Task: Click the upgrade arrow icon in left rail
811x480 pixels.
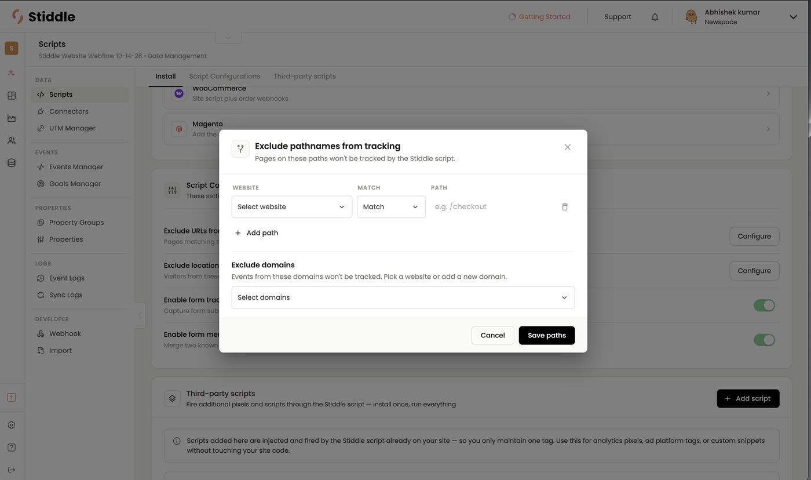Action: (x=12, y=398)
